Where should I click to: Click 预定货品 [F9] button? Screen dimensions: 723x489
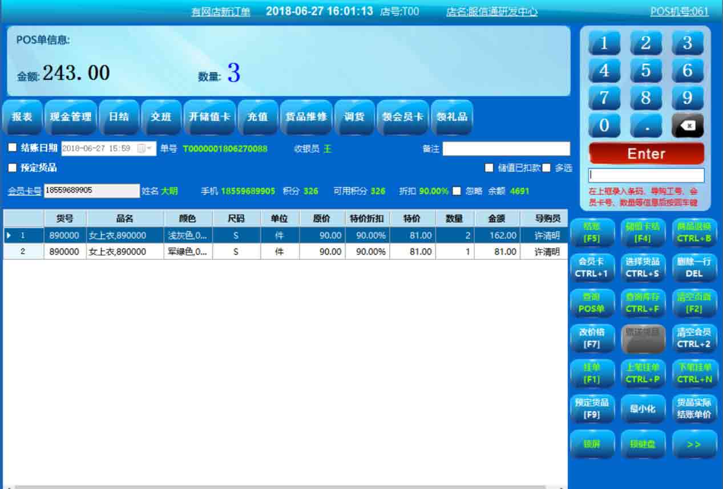click(x=592, y=409)
